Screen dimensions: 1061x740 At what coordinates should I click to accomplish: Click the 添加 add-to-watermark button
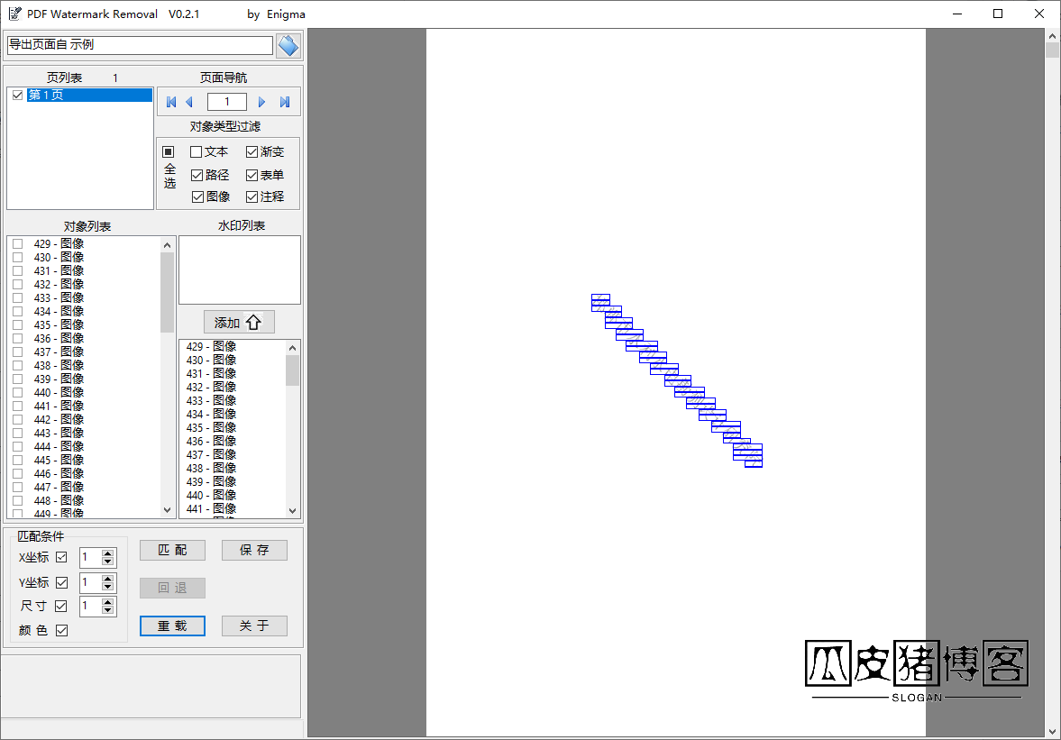click(x=239, y=323)
